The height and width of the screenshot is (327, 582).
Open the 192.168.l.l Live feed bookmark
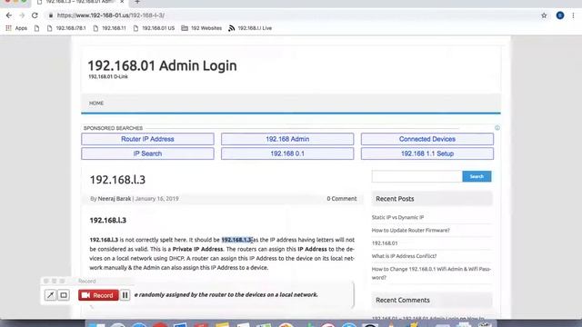(x=250, y=28)
